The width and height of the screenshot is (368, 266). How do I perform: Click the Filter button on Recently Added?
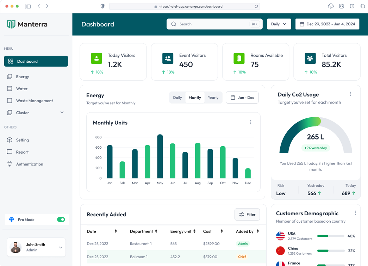247,214
